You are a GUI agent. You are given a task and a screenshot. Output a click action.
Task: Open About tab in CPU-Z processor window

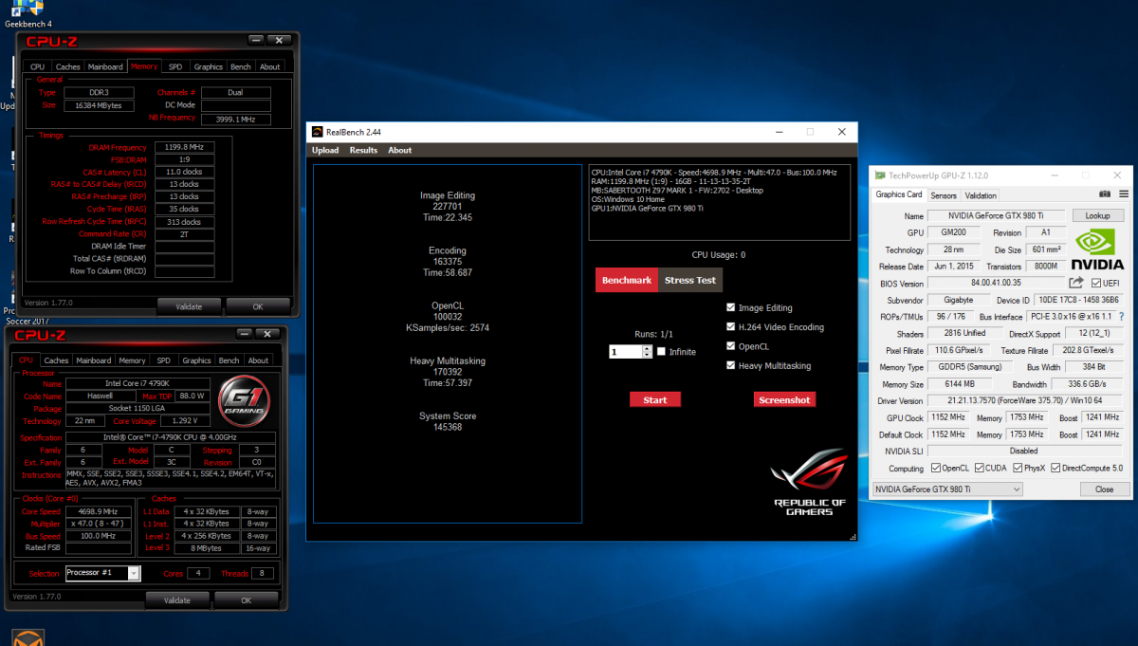coord(258,360)
